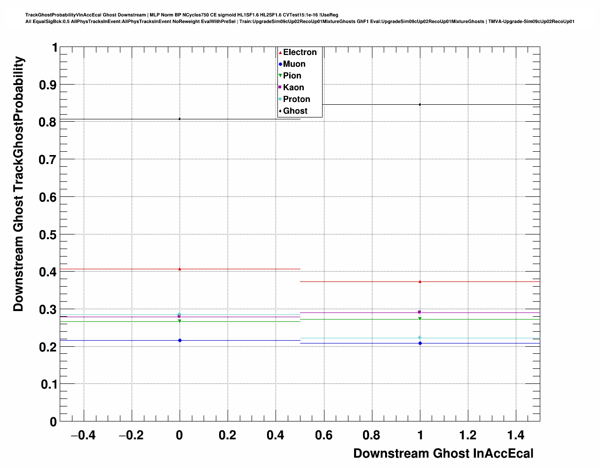600x468 pixels.
Task: Select Muon data point at x=1
Action: pos(420,343)
